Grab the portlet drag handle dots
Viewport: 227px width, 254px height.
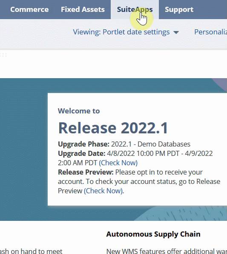coord(3,55)
